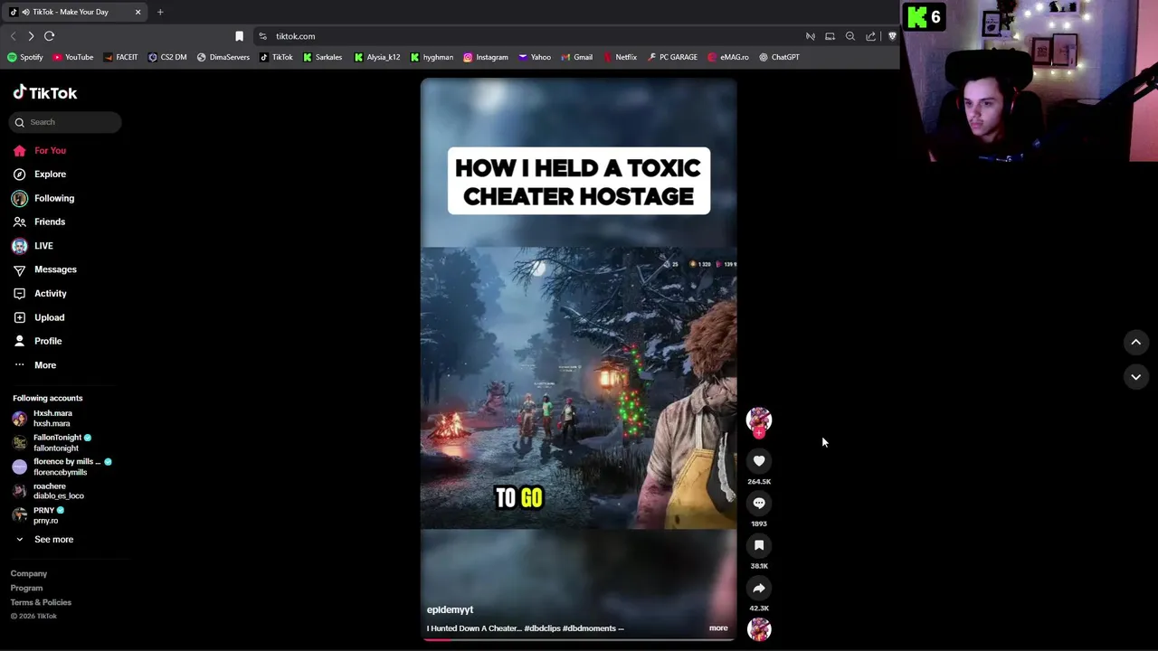Viewport: 1158px width, 651px height.
Task: Open the DimaServers bookmark
Action: click(x=223, y=57)
